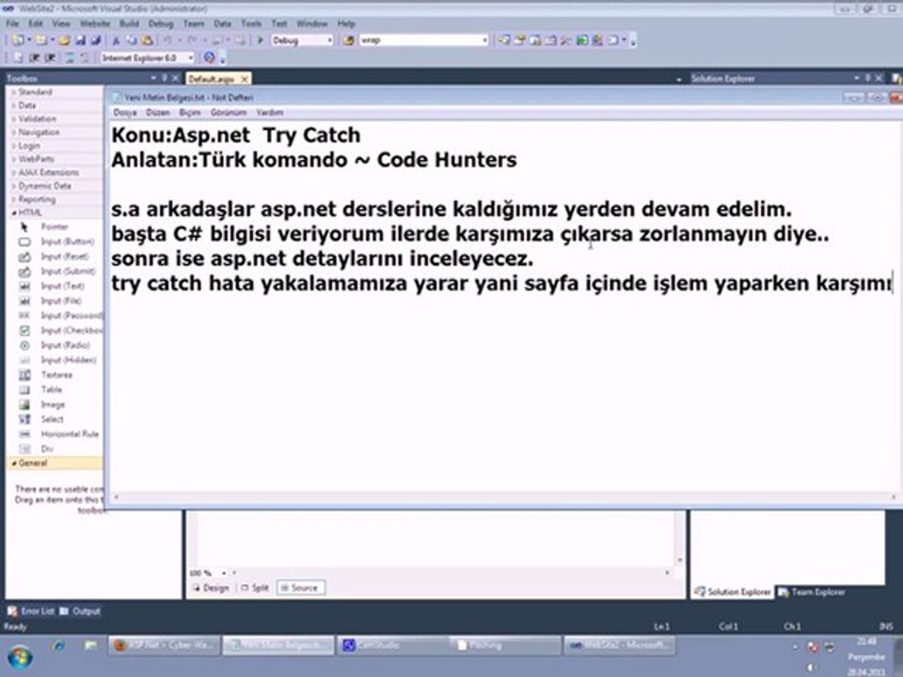The height and width of the screenshot is (677, 903).
Task: Click the Open File folder icon
Action: coord(64,40)
